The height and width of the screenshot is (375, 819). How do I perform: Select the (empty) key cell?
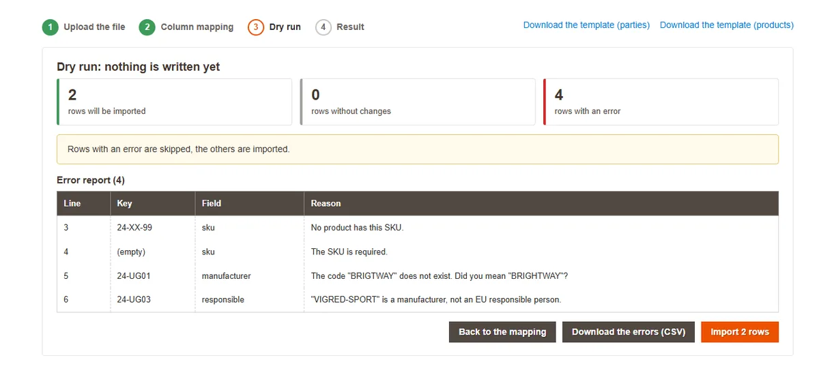153,252
